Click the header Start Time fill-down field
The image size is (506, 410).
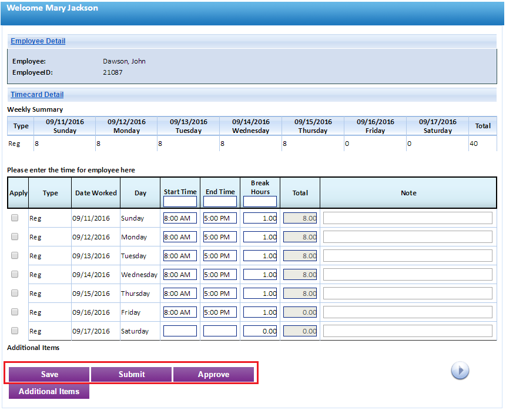(180, 202)
